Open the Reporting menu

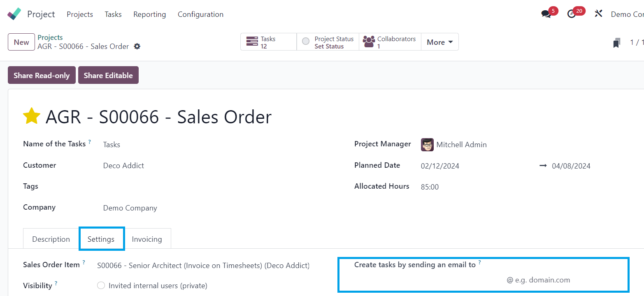tap(149, 14)
